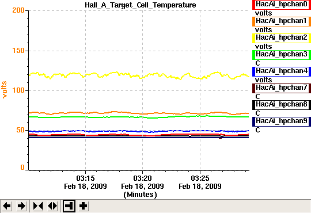
Task: Click the 03:20 time axis label
Action: (x=142, y=178)
